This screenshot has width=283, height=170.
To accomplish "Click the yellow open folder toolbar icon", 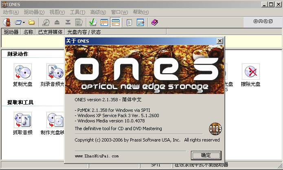I will [x=32, y=22].
